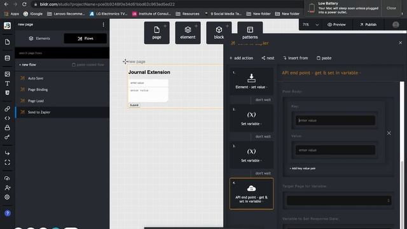This screenshot has width=407, height=229.
Task: Open the link icon in left sidebar
Action: coord(7,109)
